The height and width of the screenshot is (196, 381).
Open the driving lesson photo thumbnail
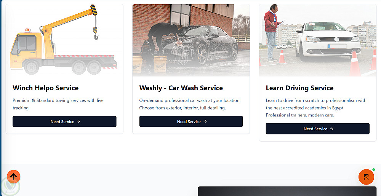(318, 40)
